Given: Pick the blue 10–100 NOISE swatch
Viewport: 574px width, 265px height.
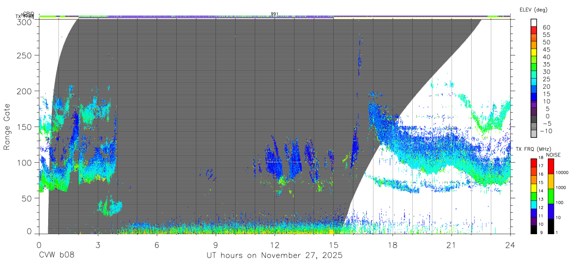Looking at the screenshot, I should (551, 211).
